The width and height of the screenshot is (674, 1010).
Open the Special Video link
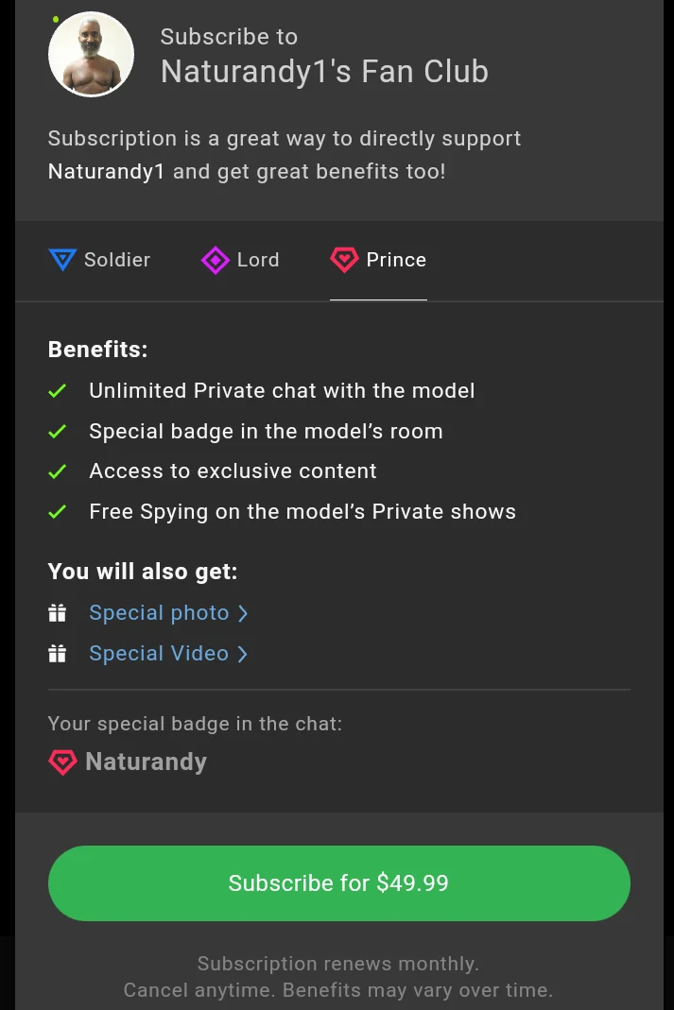[x=159, y=654]
